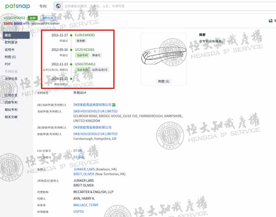
Task: Click the agent name AHN, HARRY K.
Action: 84,199
